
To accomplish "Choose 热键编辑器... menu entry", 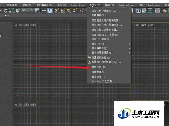I will (x=99, y=15).
